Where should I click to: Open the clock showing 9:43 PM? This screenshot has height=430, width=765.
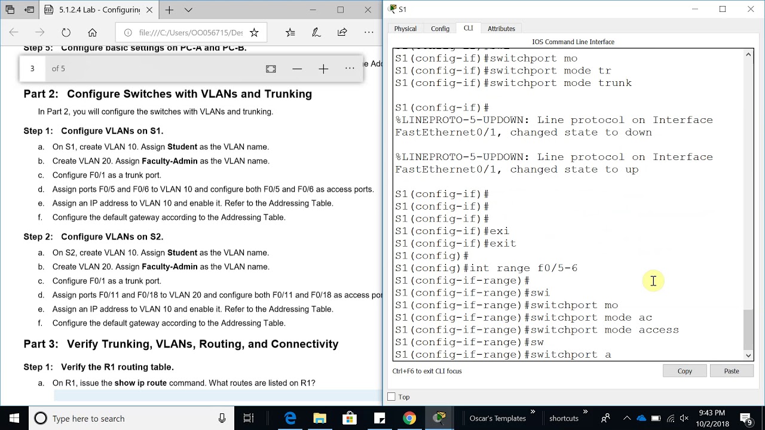click(711, 418)
